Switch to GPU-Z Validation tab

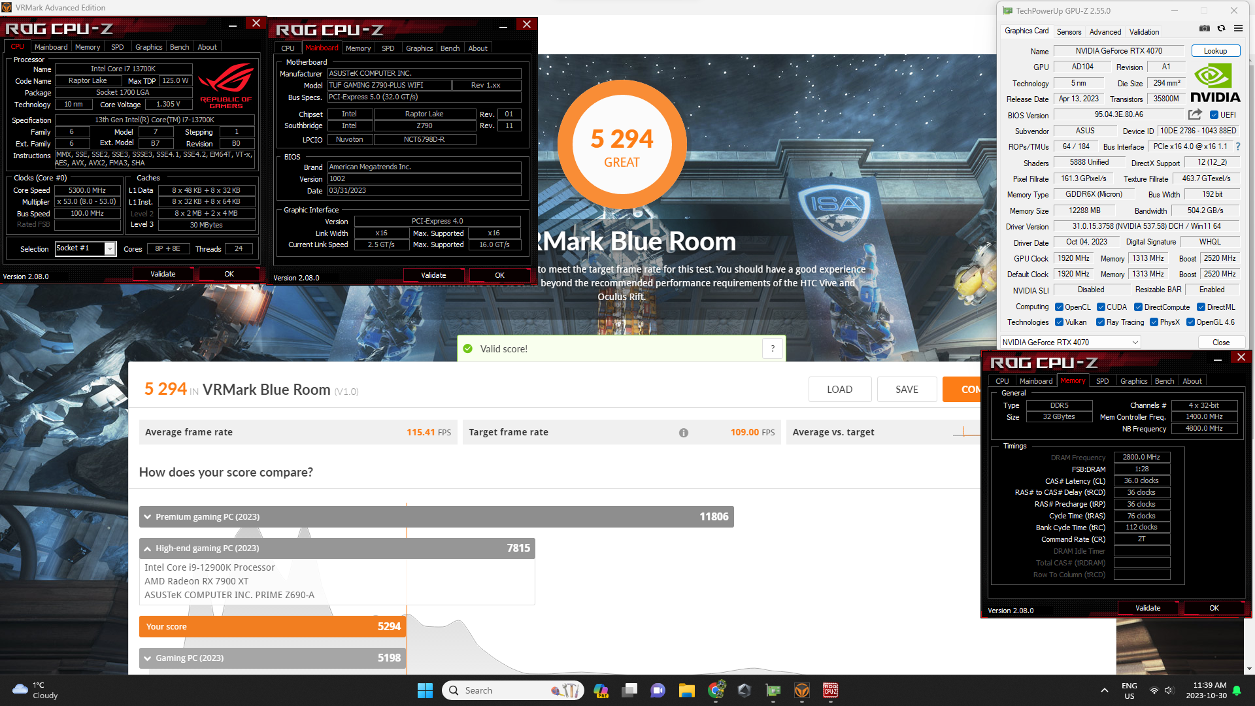pos(1144,32)
